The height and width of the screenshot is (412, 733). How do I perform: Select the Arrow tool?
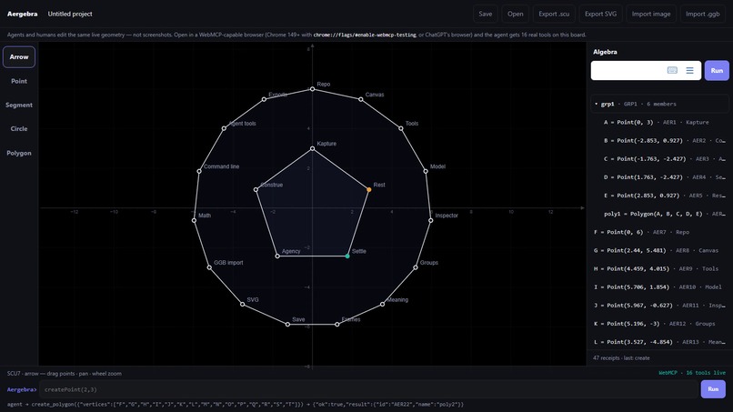coord(19,57)
